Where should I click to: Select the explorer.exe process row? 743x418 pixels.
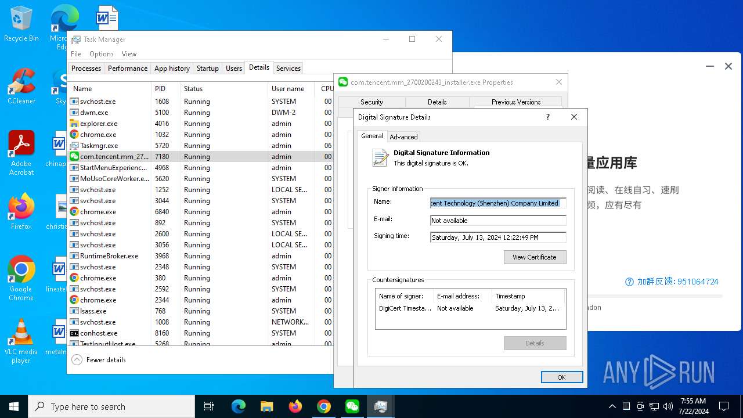pos(200,124)
